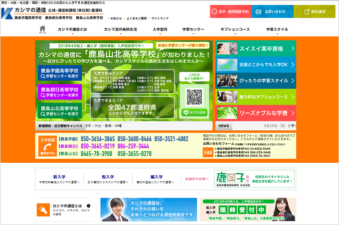The image size is (339, 225).
Task: Go to the home icon in navigation
Action: click(42, 29)
